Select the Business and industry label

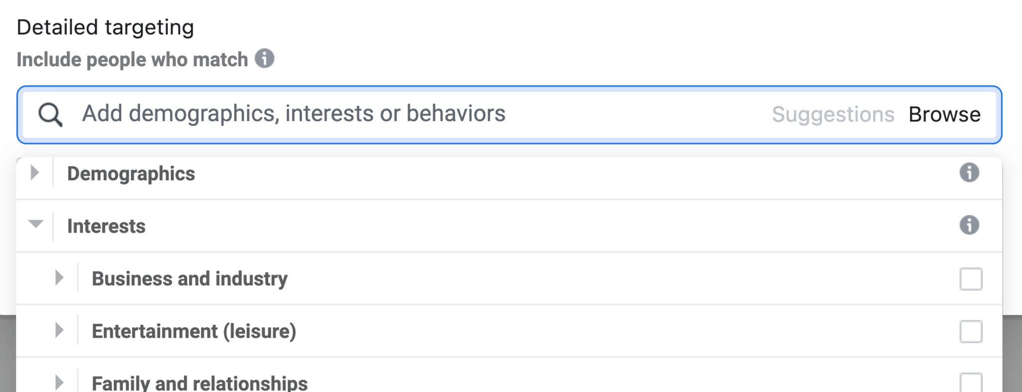[190, 279]
